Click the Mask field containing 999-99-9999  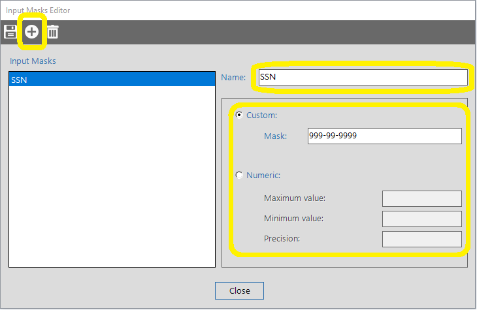pos(384,136)
